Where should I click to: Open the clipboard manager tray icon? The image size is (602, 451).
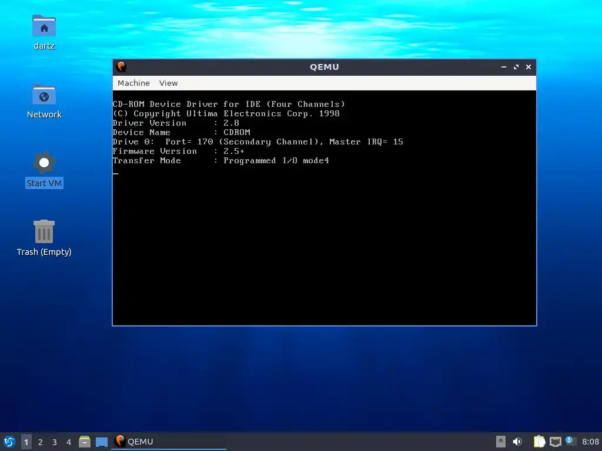pos(539,442)
